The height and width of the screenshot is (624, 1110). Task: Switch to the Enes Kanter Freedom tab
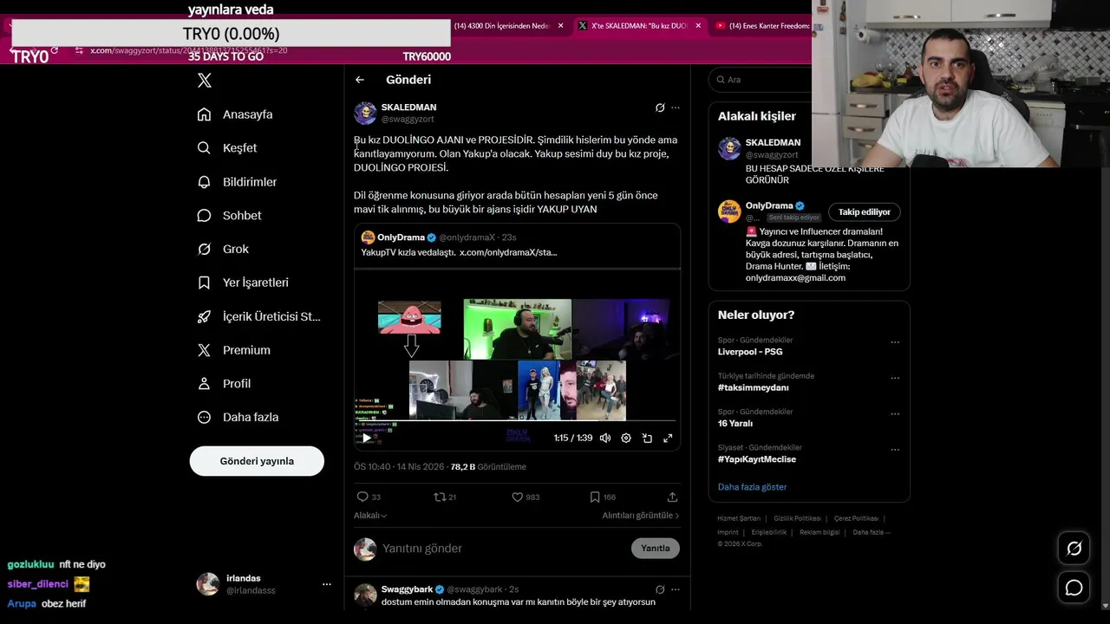[x=762, y=26]
